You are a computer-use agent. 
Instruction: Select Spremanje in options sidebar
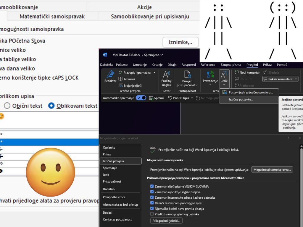point(121,168)
